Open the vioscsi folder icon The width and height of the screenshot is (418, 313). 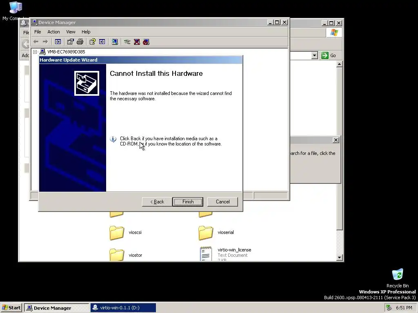point(116,233)
